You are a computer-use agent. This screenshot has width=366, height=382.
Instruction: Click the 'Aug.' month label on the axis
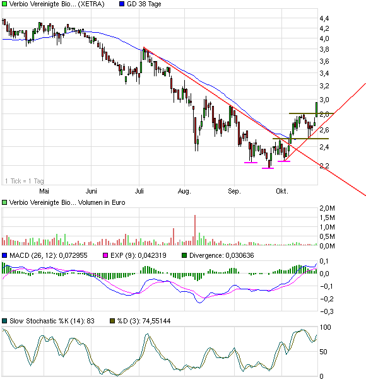(x=184, y=191)
